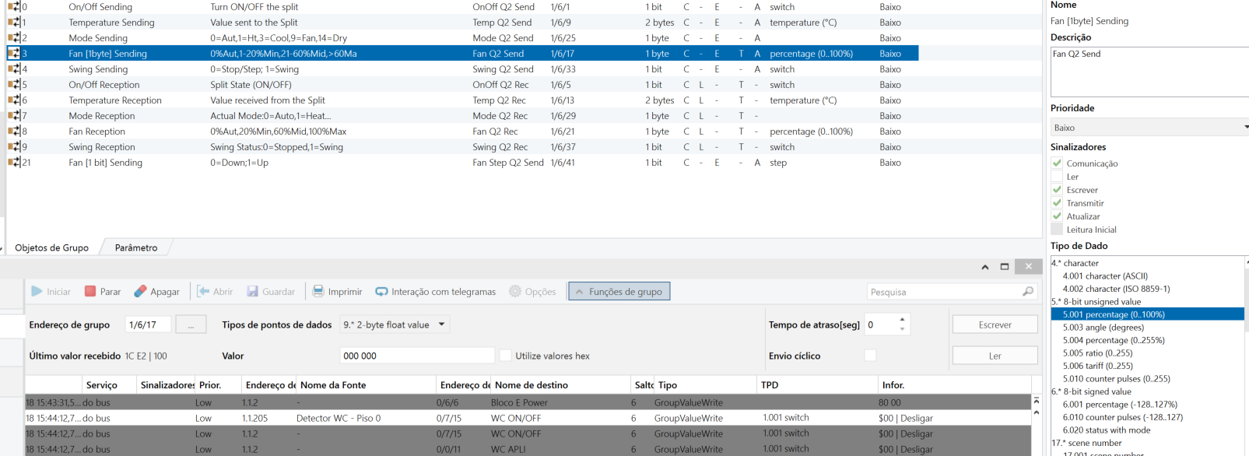This screenshot has height=456, width=1249.
Task: Select the WC APLI telegram row
Action: pos(528,449)
